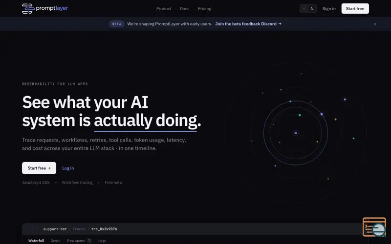Image resolution: width=391 pixels, height=244 pixels.
Task: Click hero Start free arrow button
Action: (39, 168)
